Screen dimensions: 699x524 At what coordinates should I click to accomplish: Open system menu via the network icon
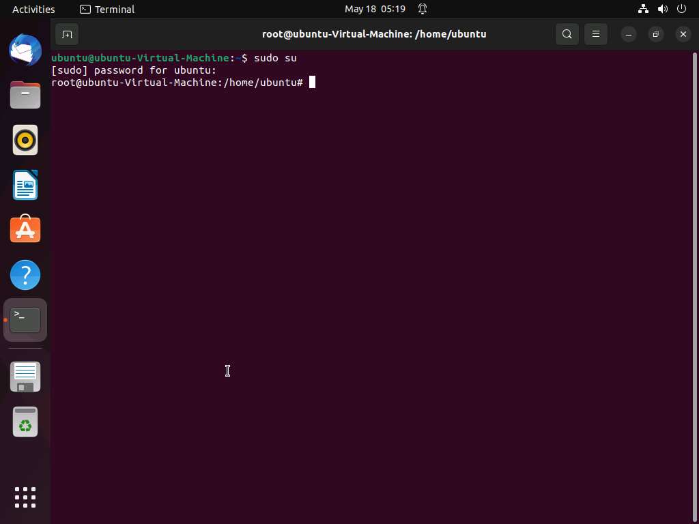[x=643, y=9]
